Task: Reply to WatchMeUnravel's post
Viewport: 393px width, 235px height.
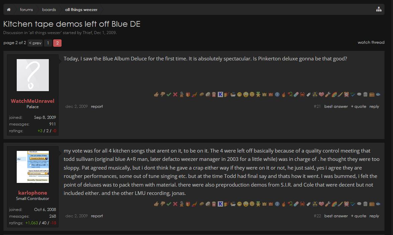Action: click(374, 106)
